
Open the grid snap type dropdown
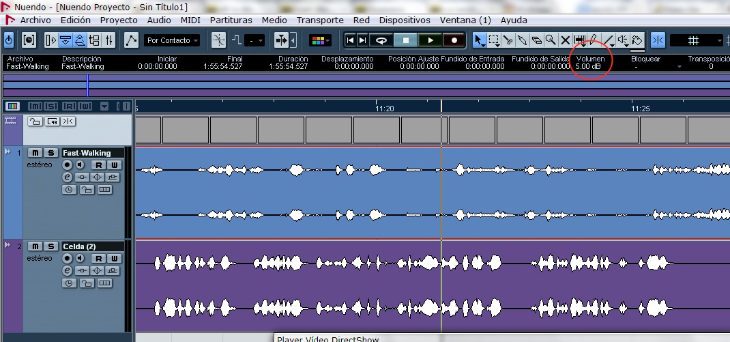(x=697, y=40)
